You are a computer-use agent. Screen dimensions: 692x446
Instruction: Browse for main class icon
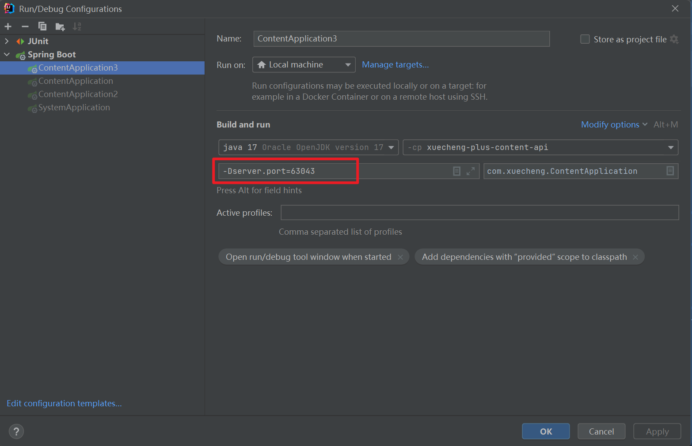point(670,171)
